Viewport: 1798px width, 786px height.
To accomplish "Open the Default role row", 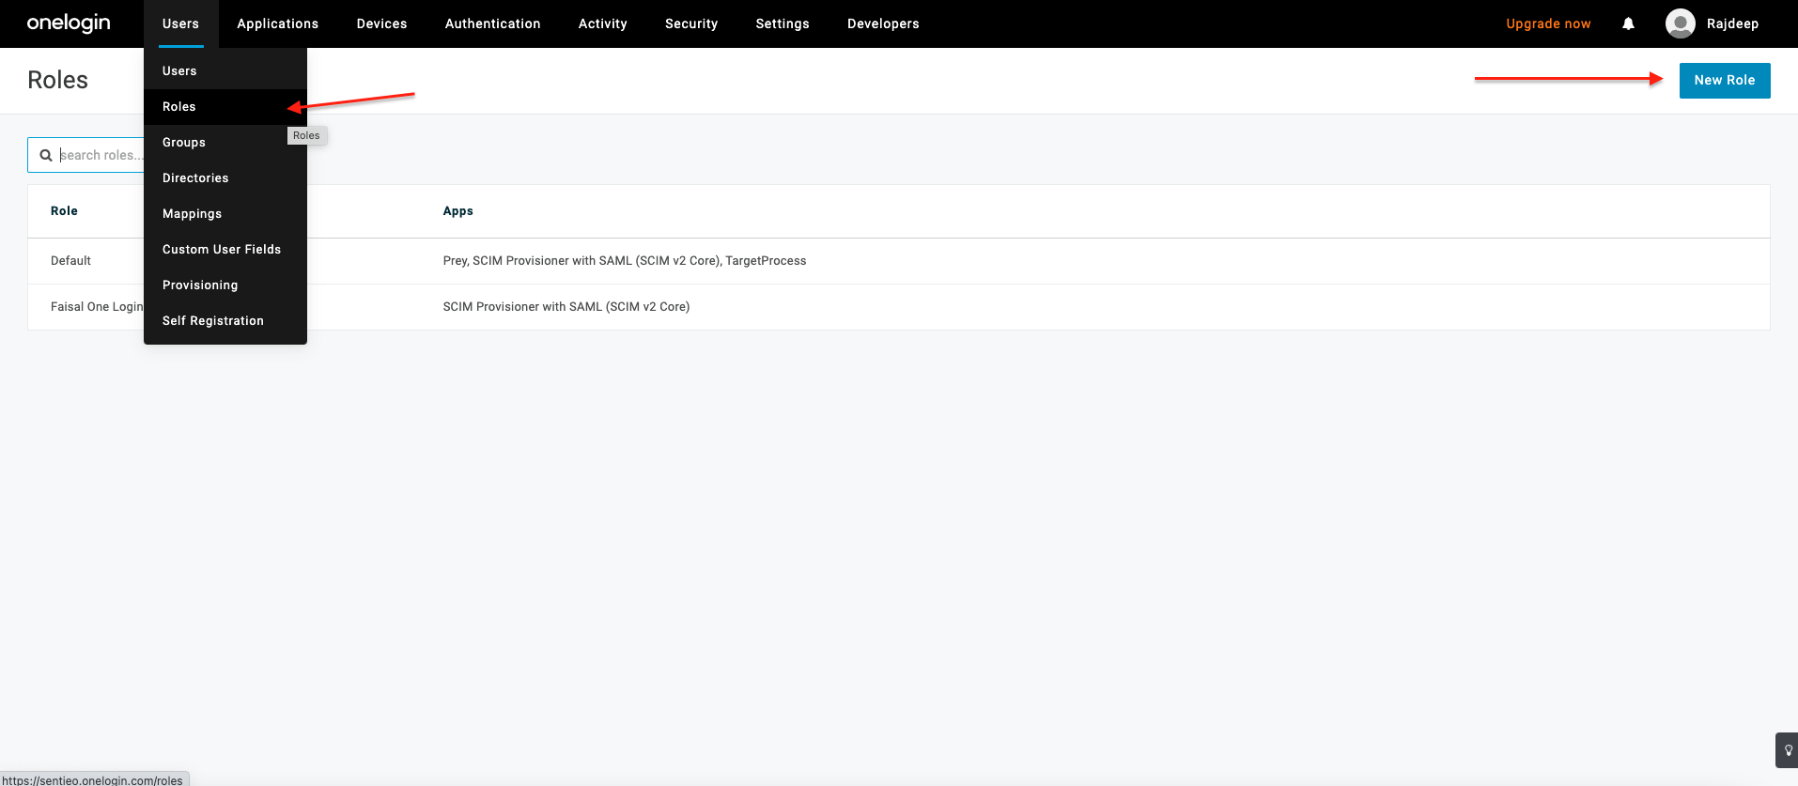I will [71, 261].
